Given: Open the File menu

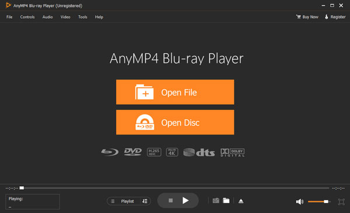Looking at the screenshot, I should tap(9, 17).
